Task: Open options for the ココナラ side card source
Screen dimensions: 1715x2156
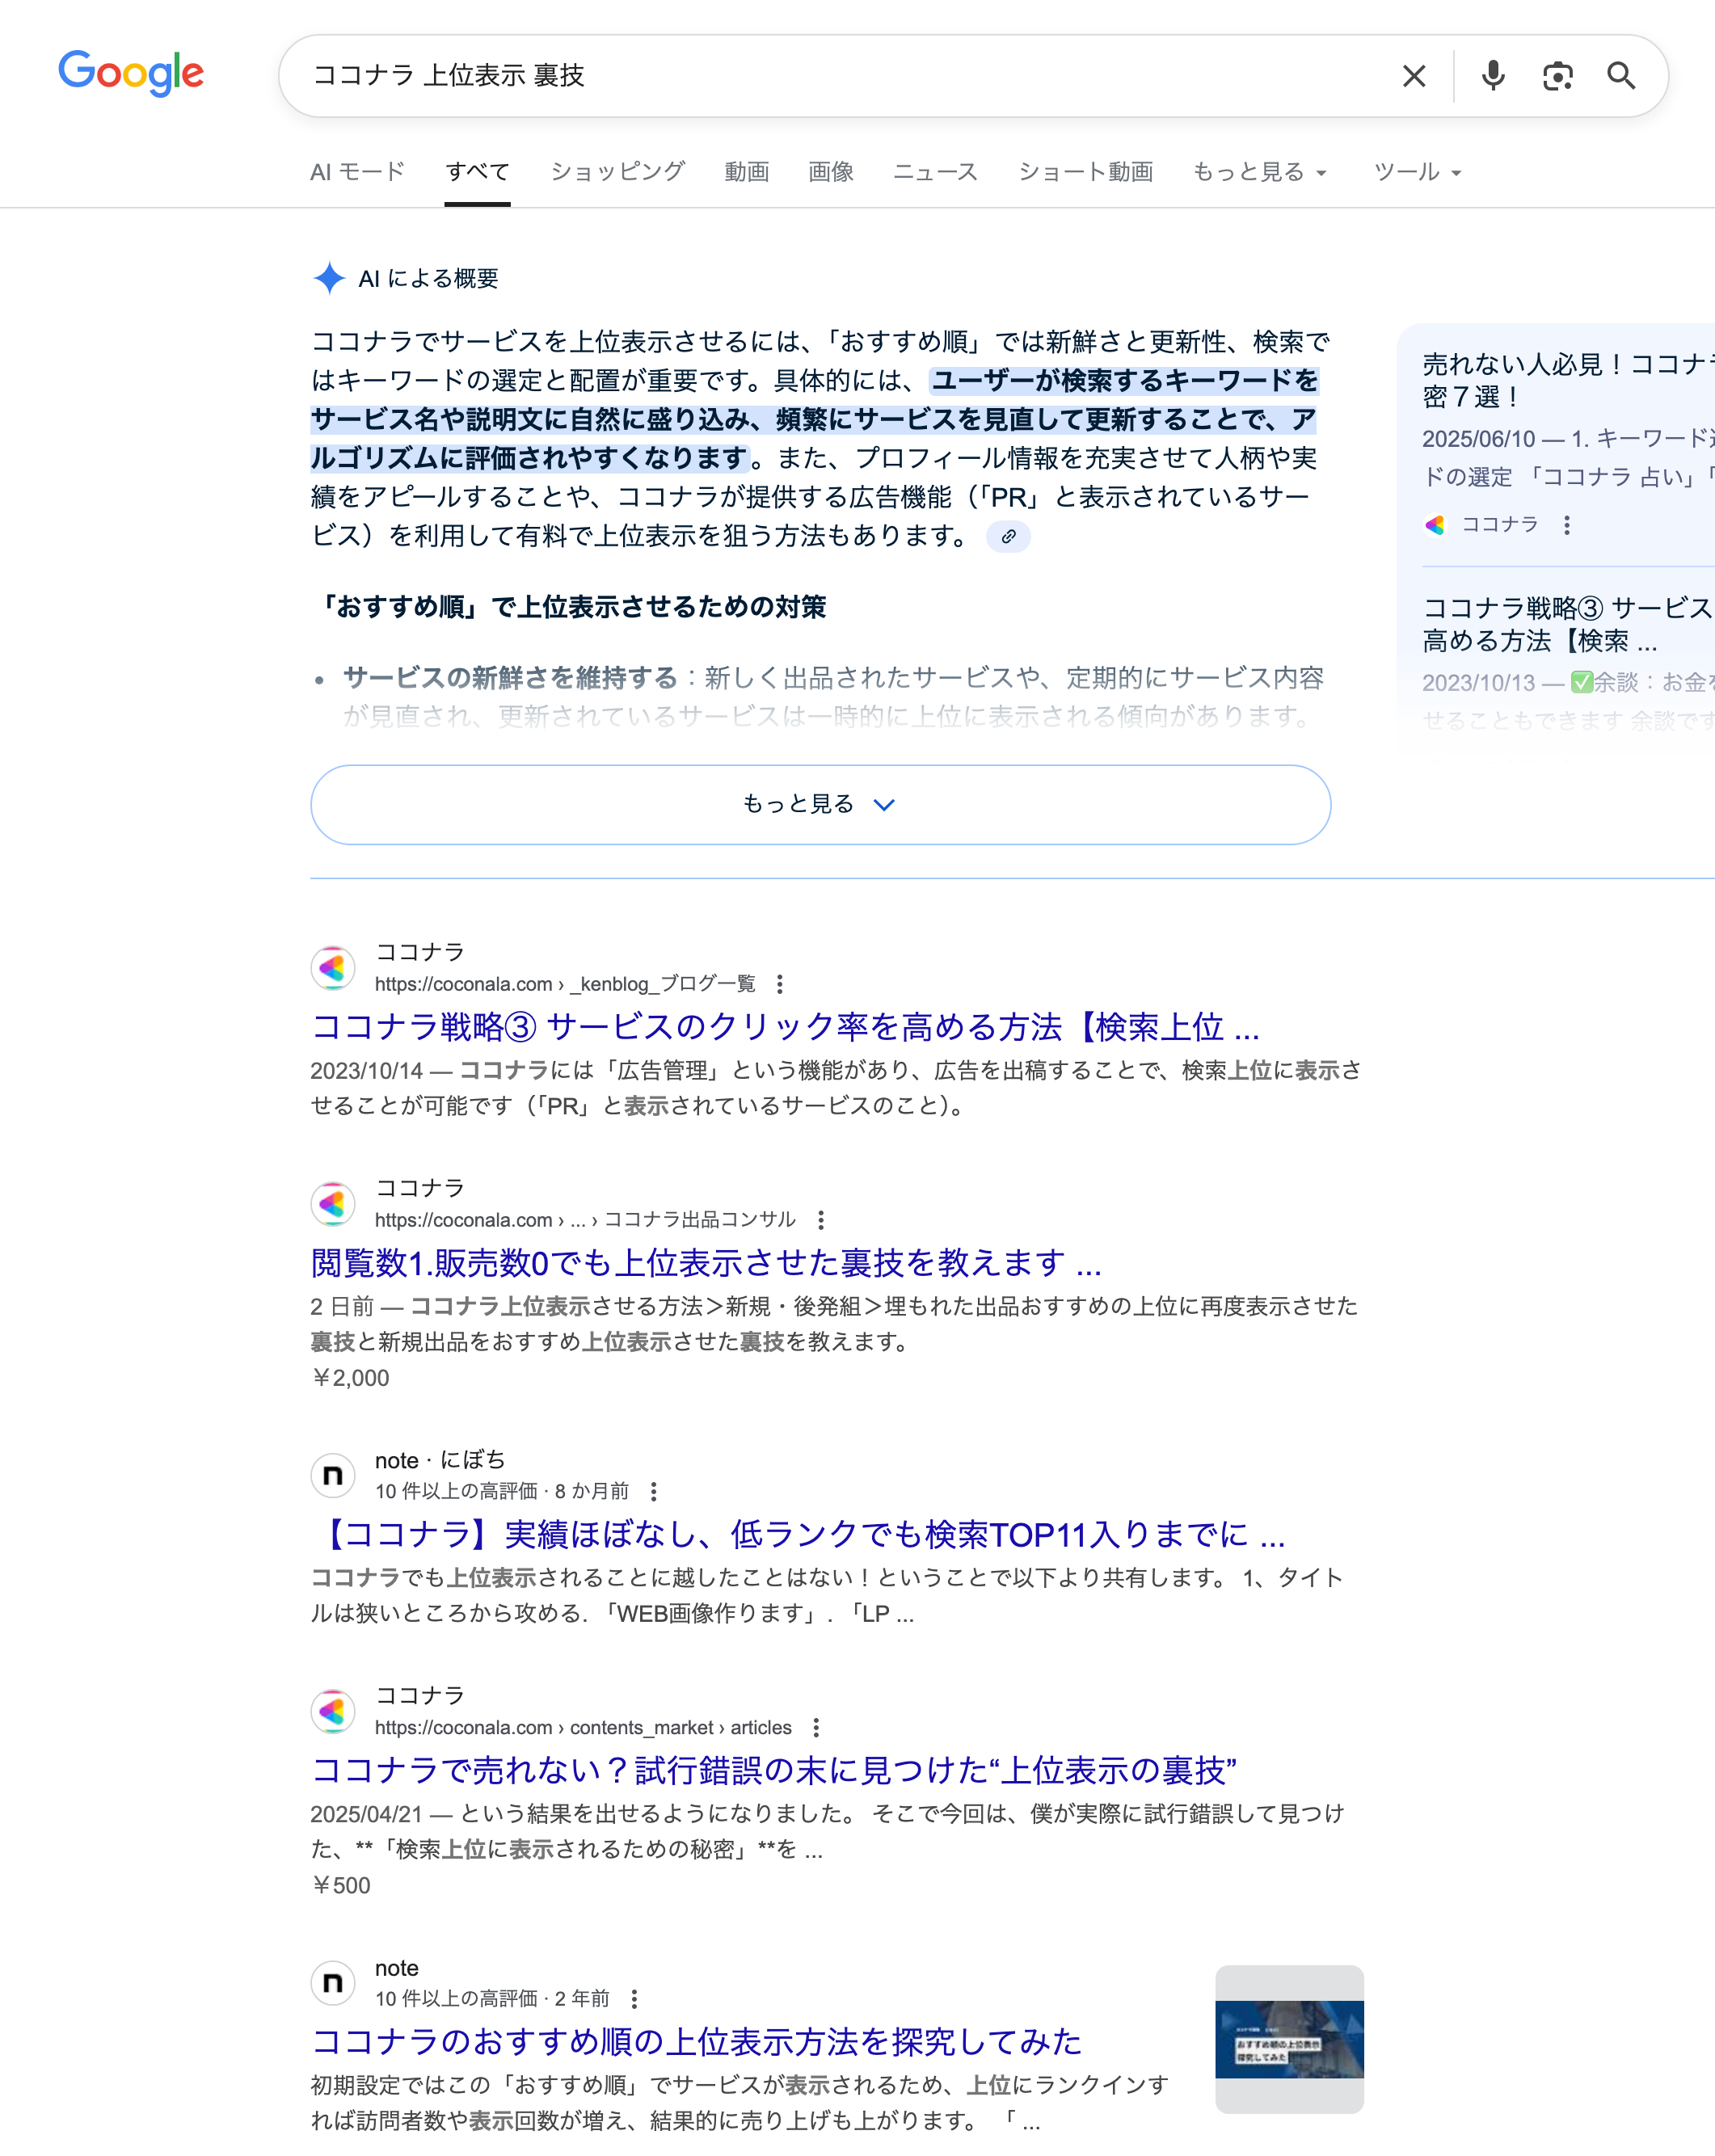Action: [x=1566, y=524]
